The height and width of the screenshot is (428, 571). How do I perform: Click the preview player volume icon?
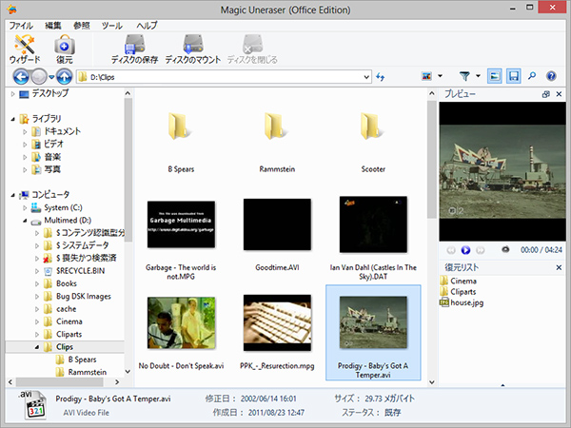[505, 249]
